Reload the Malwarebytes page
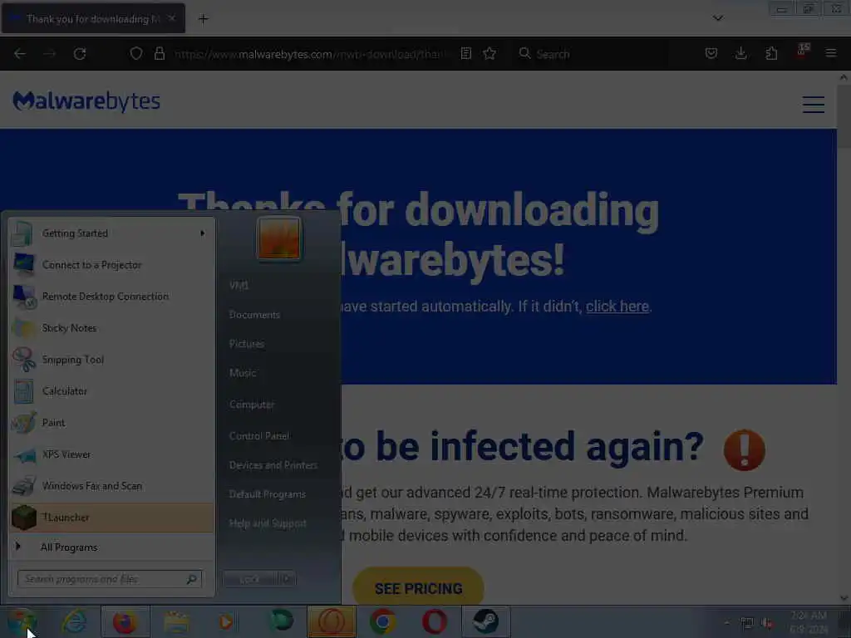Image resolution: width=851 pixels, height=638 pixels. (x=80, y=54)
